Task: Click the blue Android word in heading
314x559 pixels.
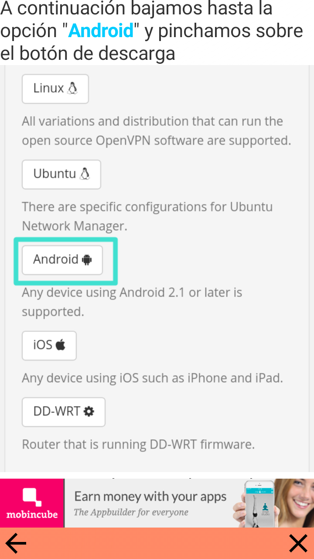Action: tap(101, 31)
